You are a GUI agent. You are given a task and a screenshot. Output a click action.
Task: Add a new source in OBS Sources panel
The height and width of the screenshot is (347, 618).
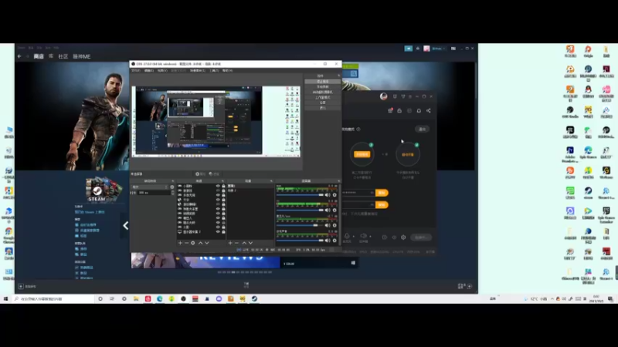[x=180, y=243]
